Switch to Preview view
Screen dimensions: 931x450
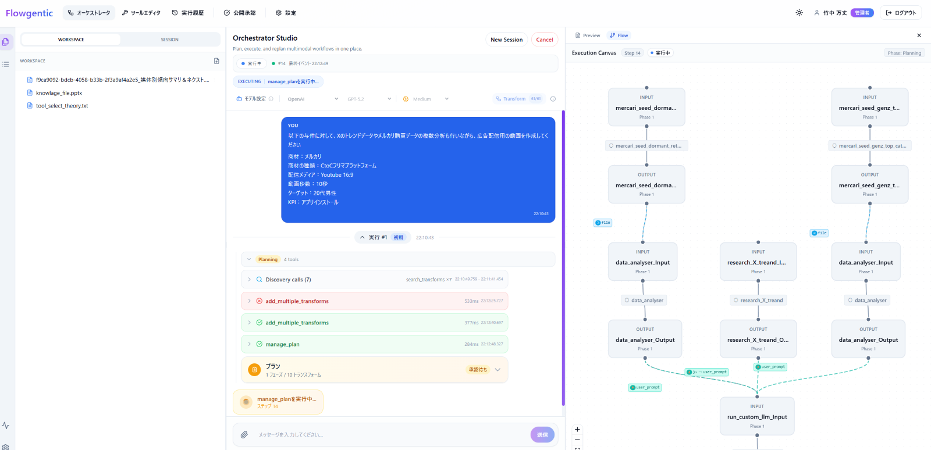[588, 35]
